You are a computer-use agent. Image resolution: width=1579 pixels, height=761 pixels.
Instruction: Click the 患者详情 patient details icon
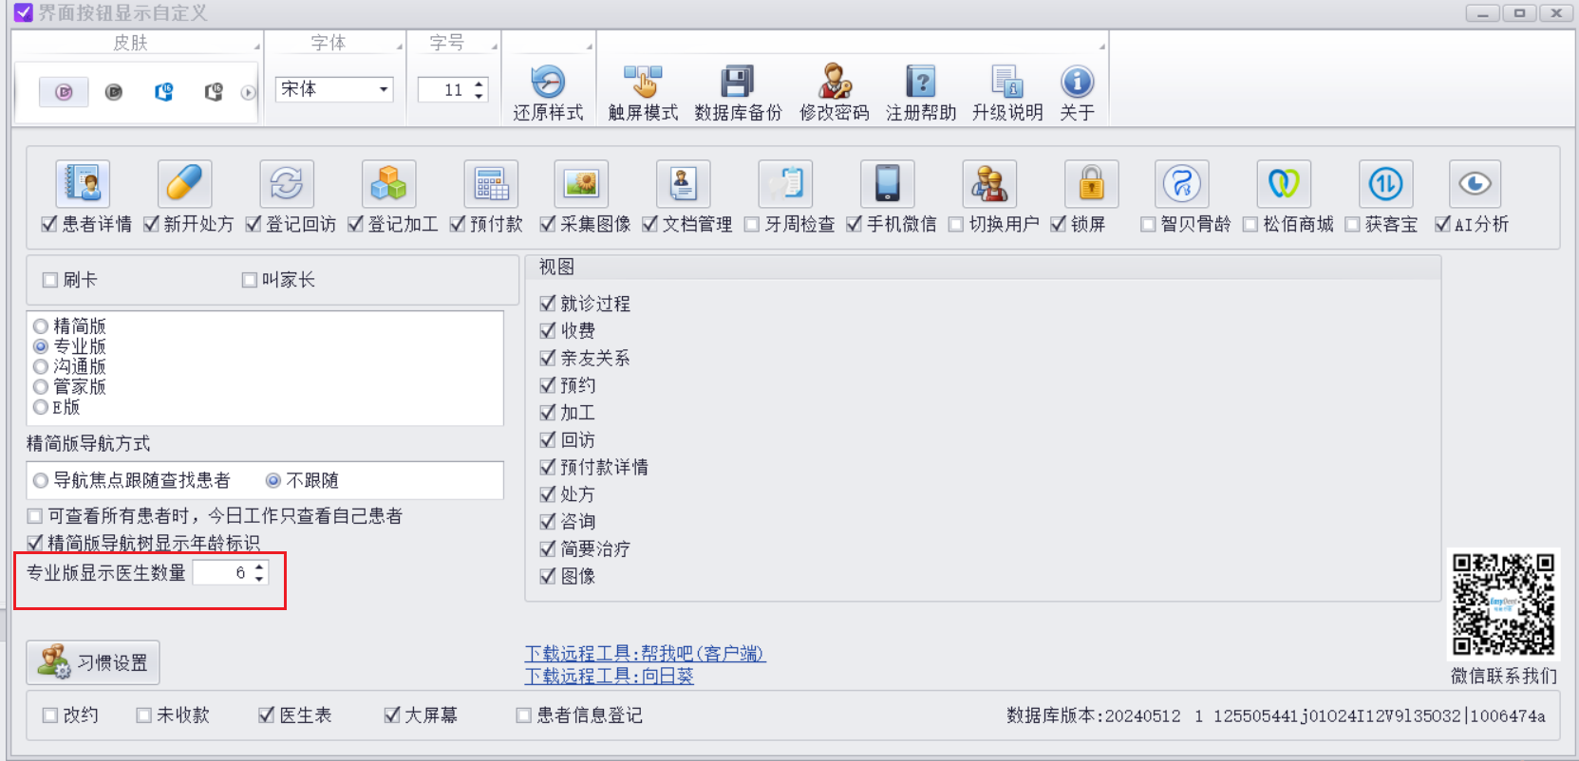83,184
